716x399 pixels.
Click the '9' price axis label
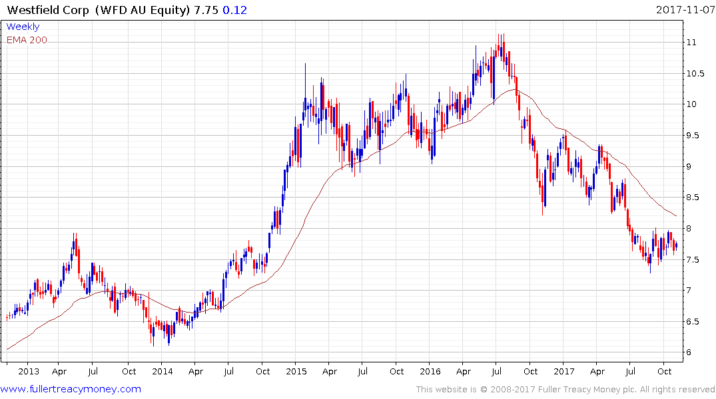689,166
